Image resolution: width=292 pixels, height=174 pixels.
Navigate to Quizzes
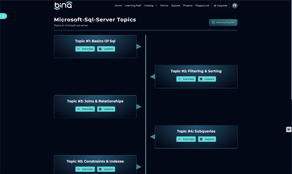(176, 6)
